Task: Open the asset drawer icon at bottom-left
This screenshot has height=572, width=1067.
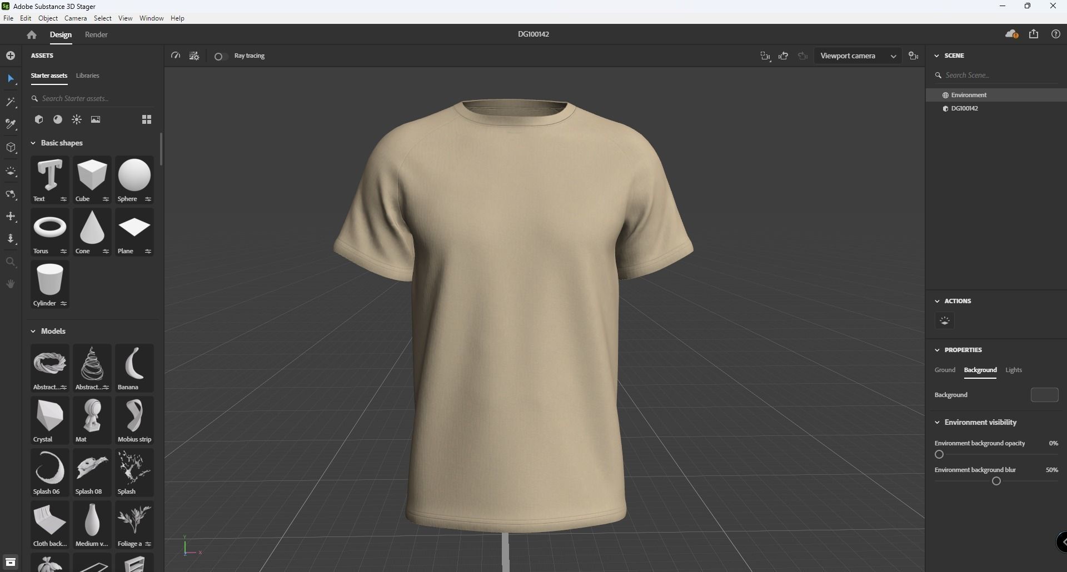Action: point(11,562)
